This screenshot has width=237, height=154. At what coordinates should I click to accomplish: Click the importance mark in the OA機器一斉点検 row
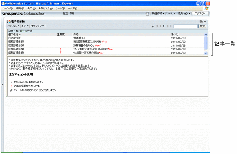[61, 53]
